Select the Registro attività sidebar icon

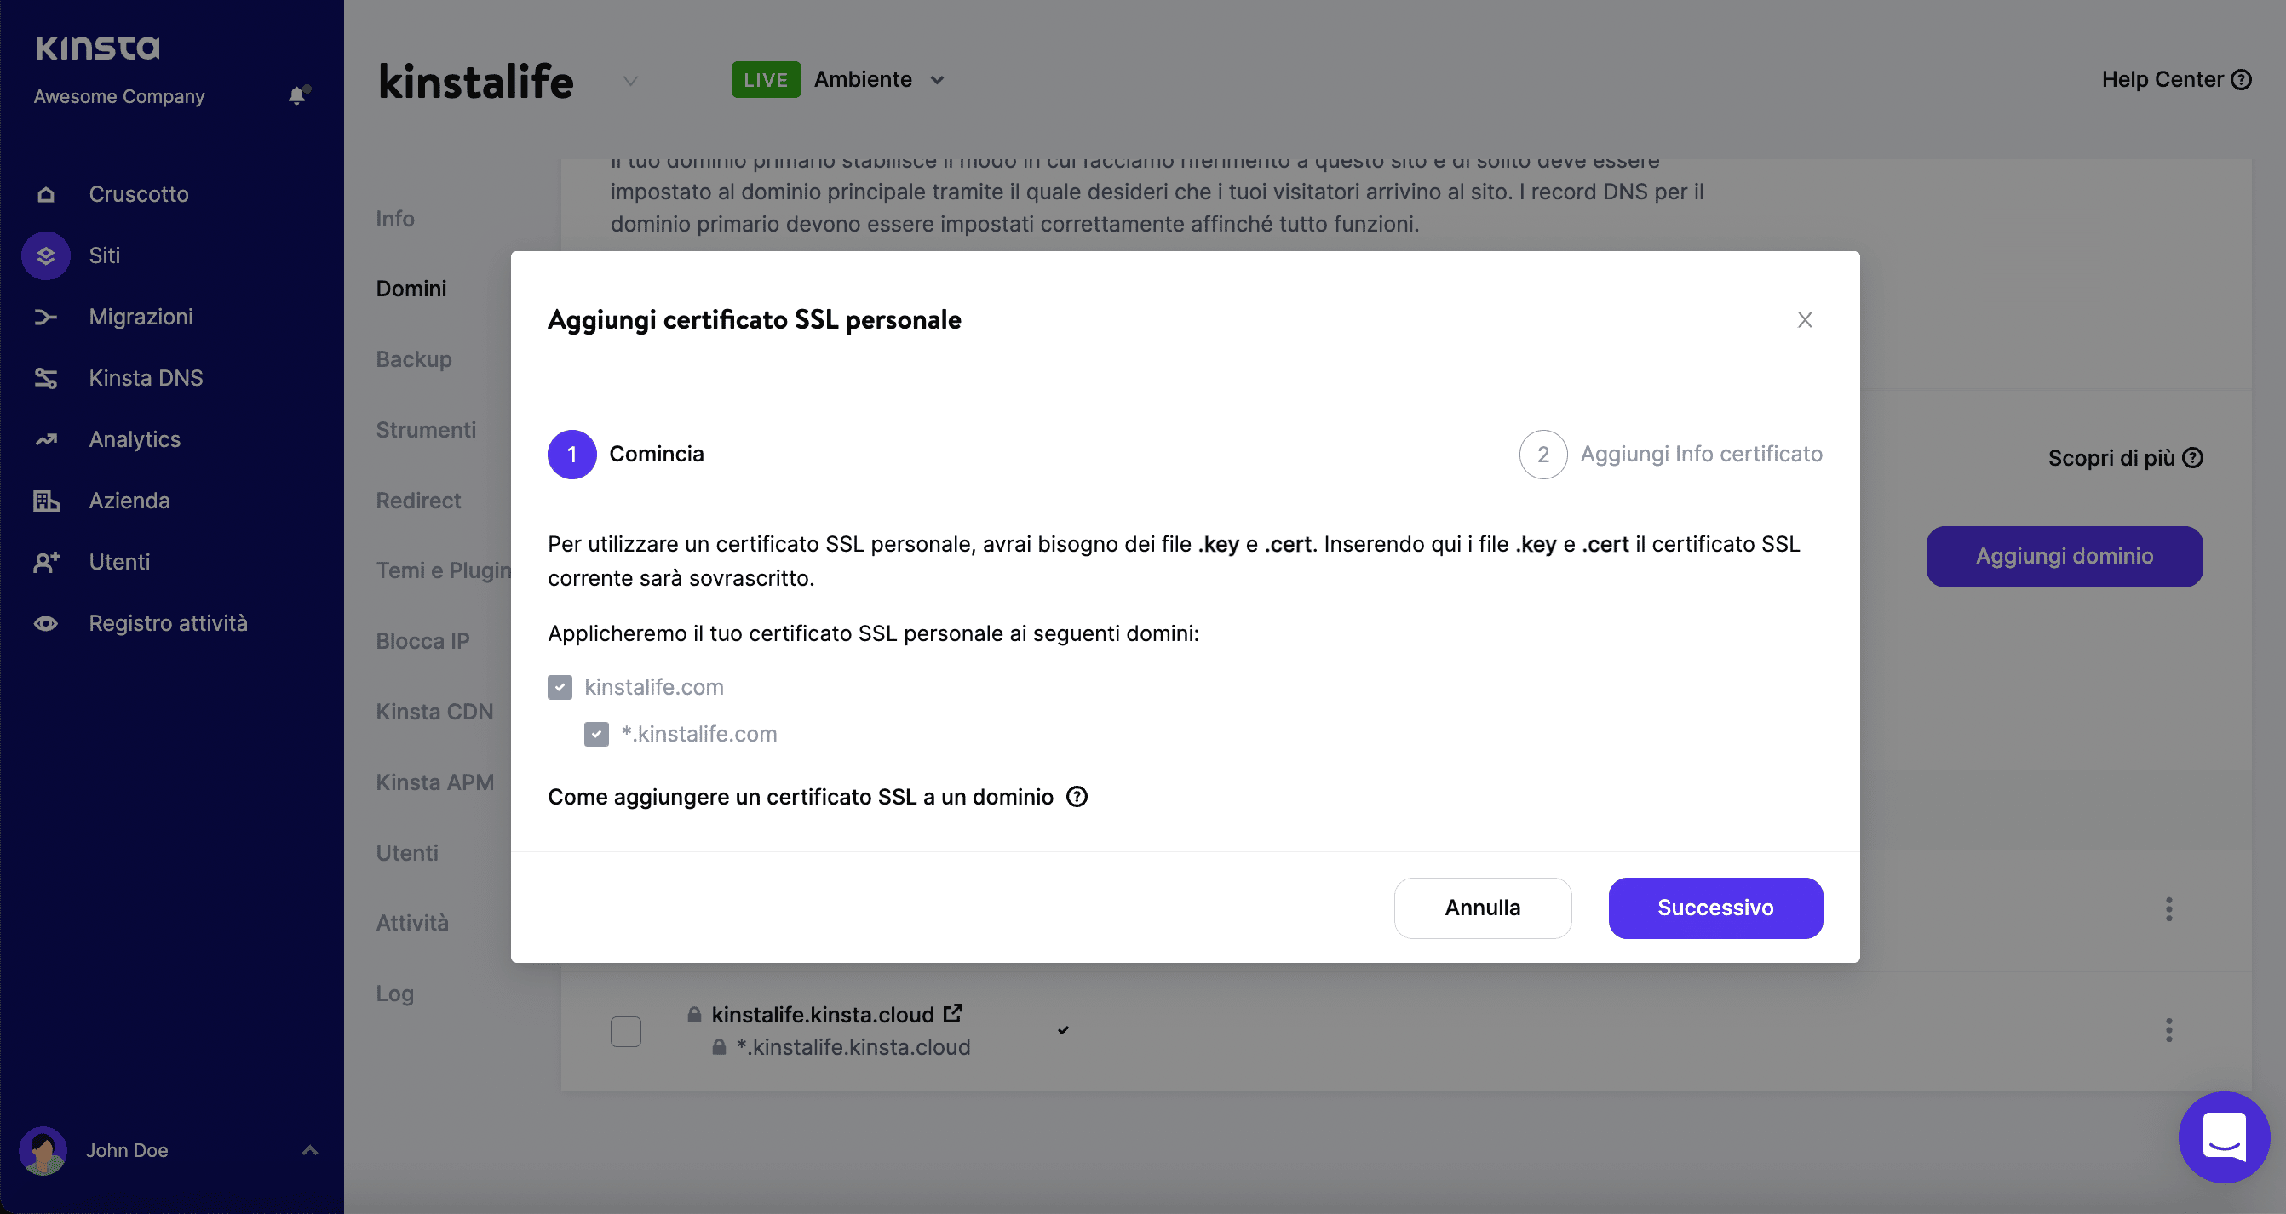[x=43, y=621]
